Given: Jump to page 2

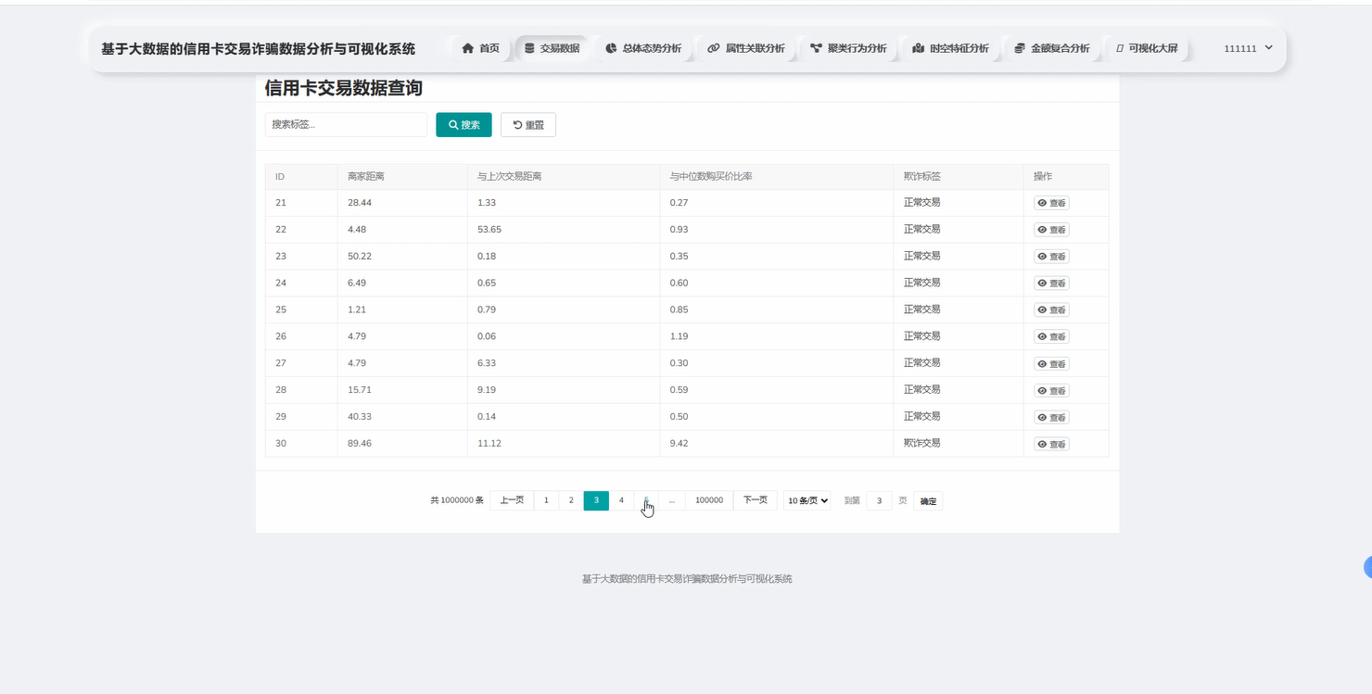Looking at the screenshot, I should coord(571,500).
